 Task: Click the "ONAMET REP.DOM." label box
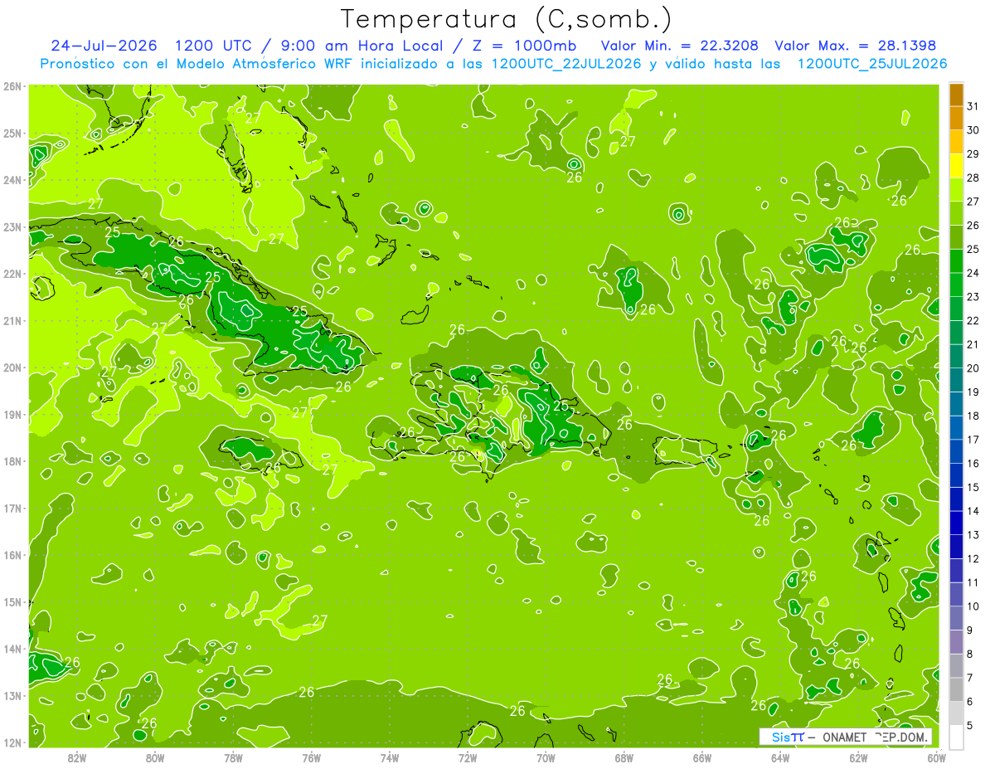846,737
